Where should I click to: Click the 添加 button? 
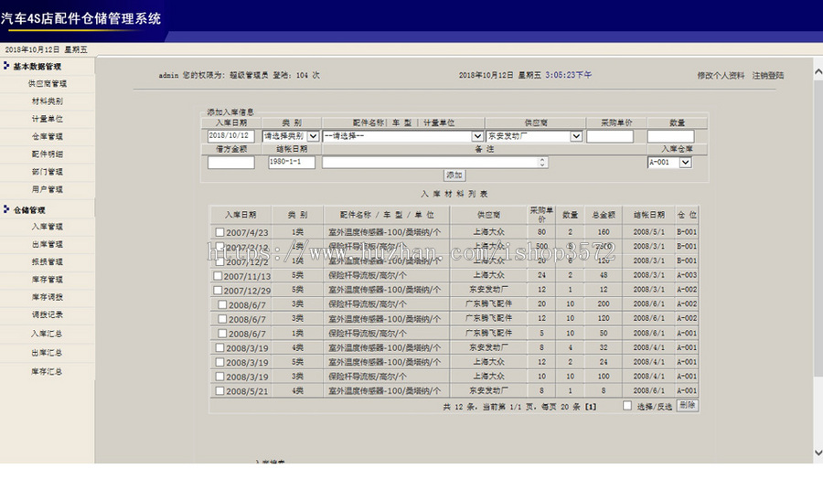point(454,176)
